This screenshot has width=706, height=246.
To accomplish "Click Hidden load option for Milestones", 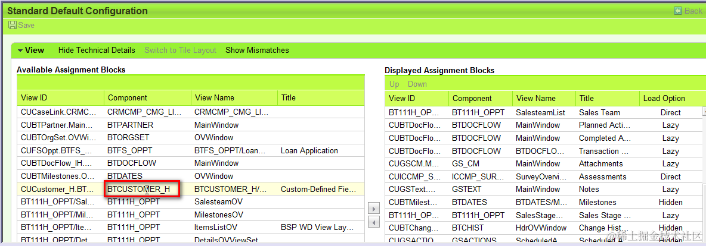I will pyautogui.click(x=670, y=202).
